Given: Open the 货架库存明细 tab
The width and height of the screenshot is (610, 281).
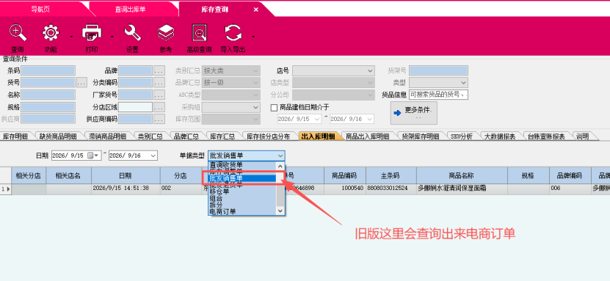Looking at the screenshot, I should [420, 136].
